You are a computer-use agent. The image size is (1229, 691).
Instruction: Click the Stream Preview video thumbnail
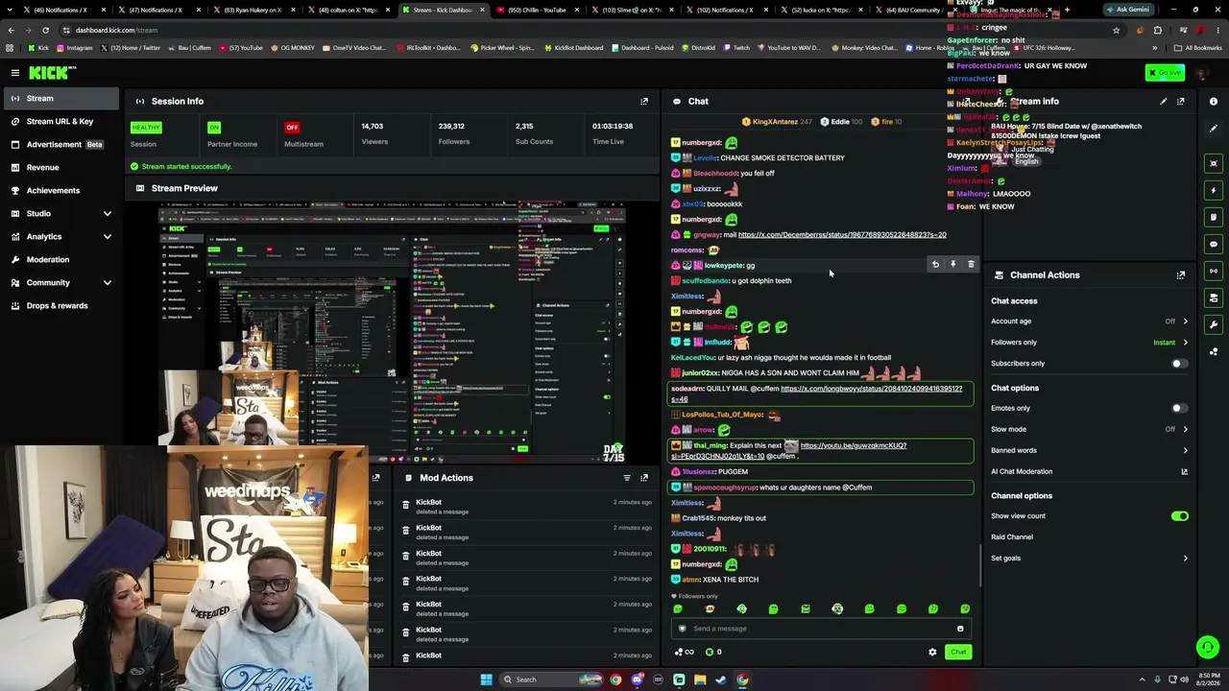click(x=392, y=333)
